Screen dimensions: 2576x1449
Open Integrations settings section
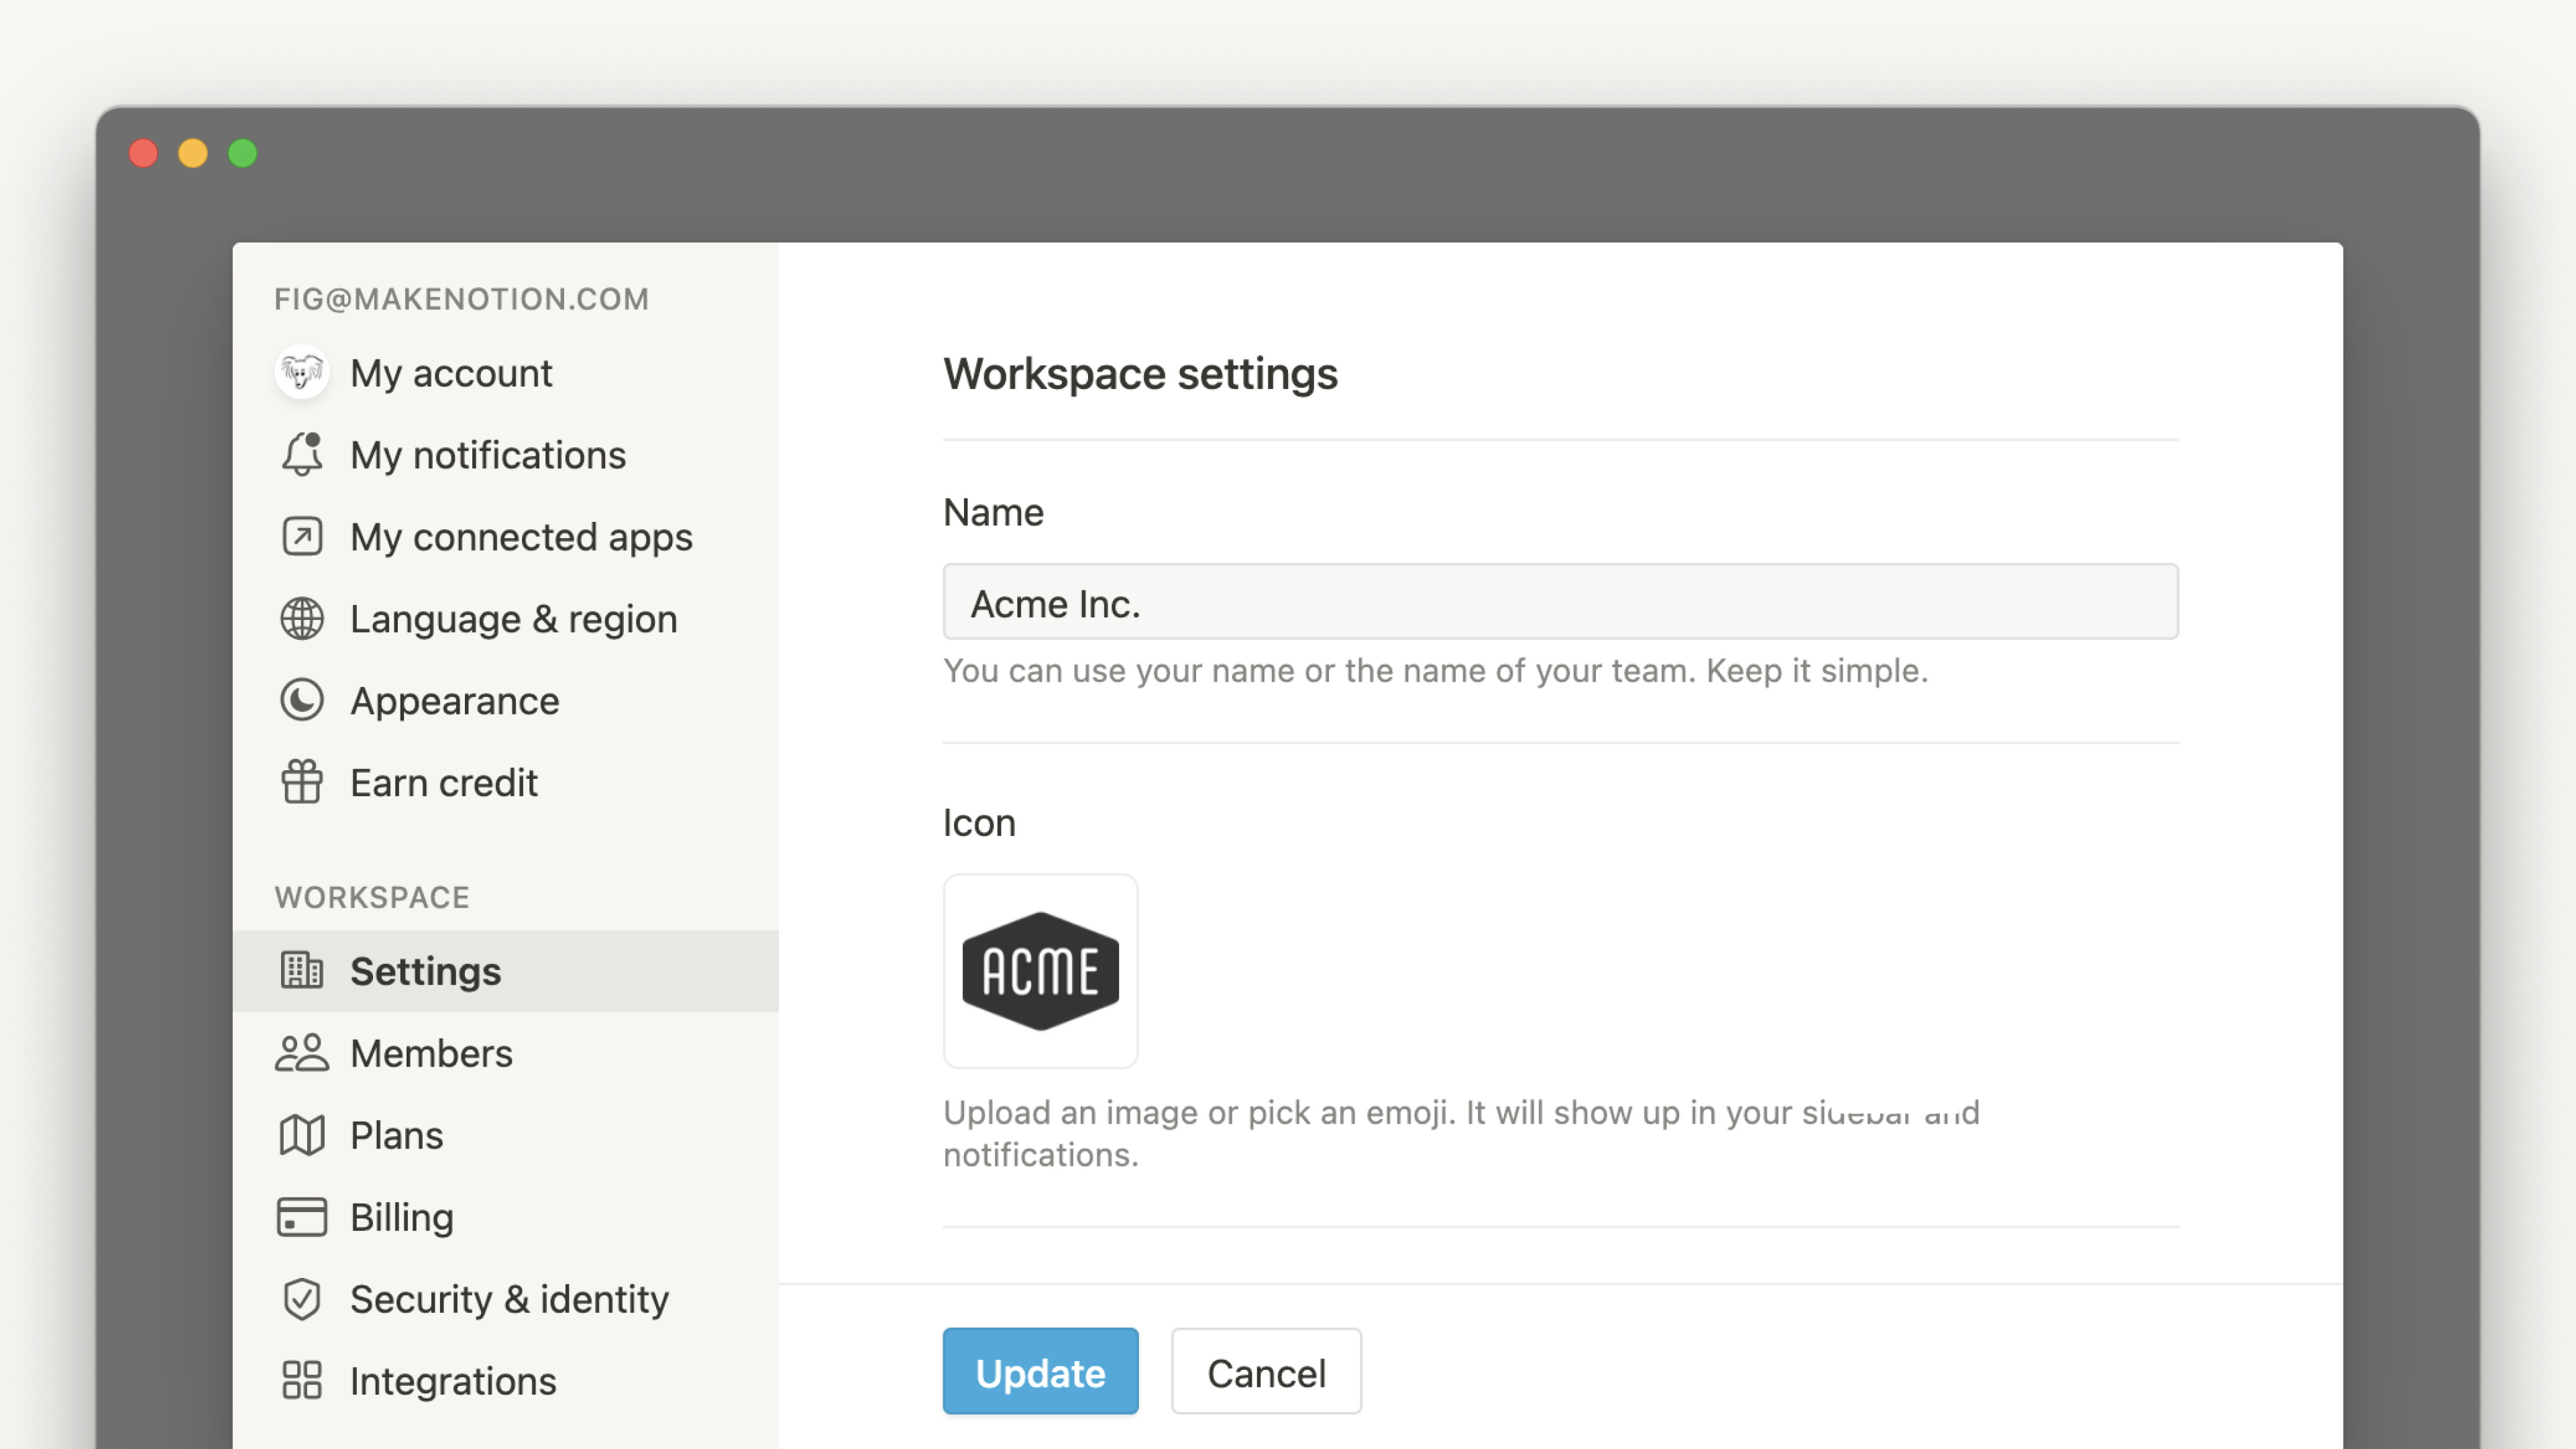453,1380
